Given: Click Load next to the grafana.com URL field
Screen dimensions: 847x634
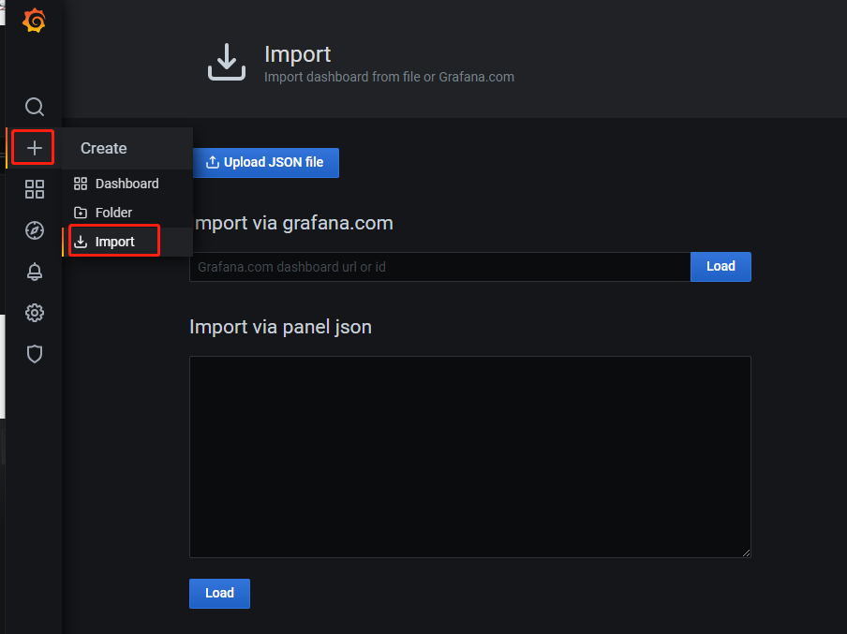Looking at the screenshot, I should pos(721,266).
